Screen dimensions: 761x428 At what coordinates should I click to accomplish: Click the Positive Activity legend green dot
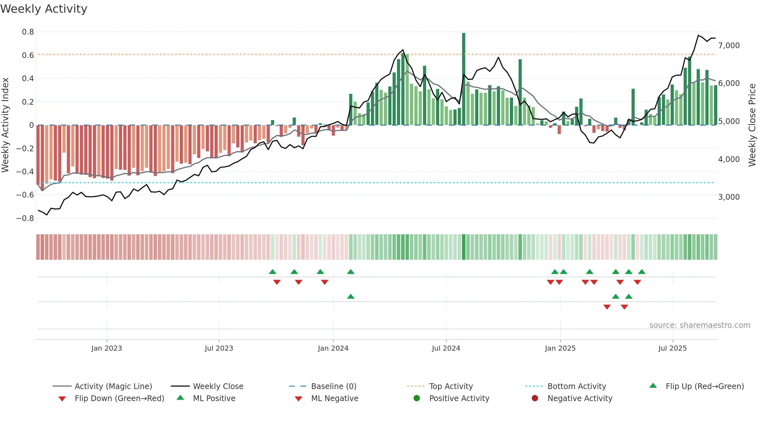point(417,398)
